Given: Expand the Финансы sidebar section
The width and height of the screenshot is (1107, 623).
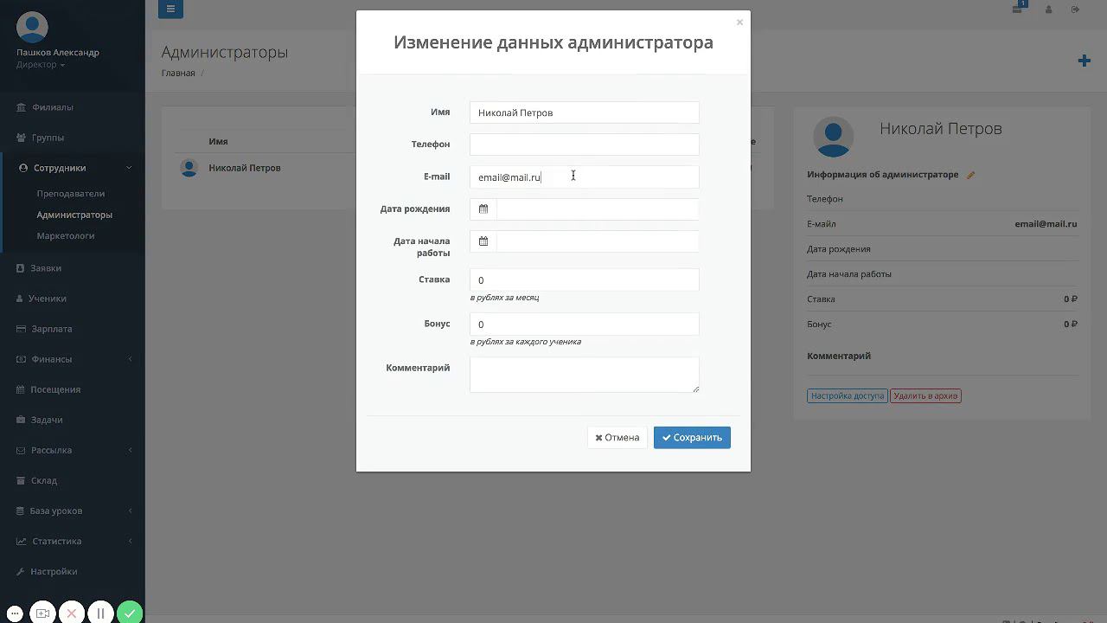Looking at the screenshot, I should (73, 359).
